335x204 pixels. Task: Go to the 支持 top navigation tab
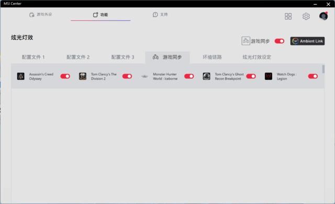click(160, 15)
